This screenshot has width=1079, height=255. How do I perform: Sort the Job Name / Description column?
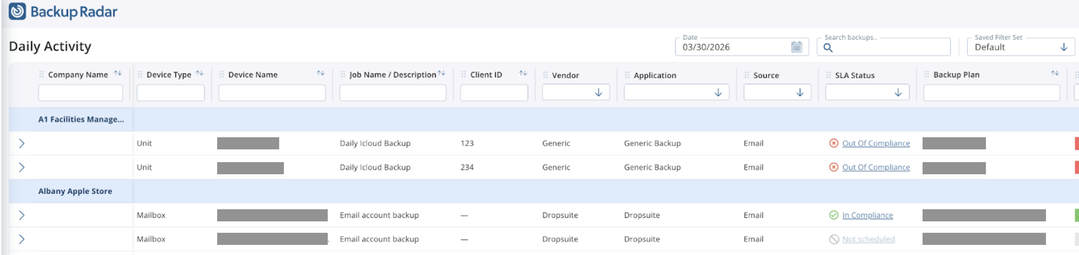(441, 73)
